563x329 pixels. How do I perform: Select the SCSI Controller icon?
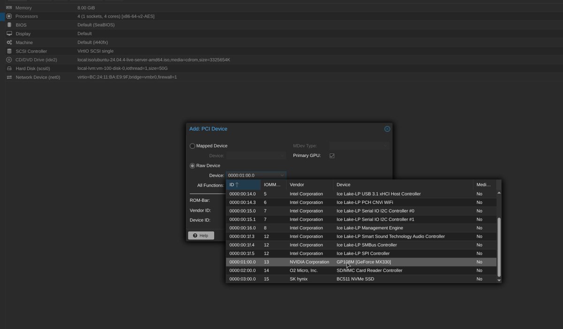click(x=9, y=51)
